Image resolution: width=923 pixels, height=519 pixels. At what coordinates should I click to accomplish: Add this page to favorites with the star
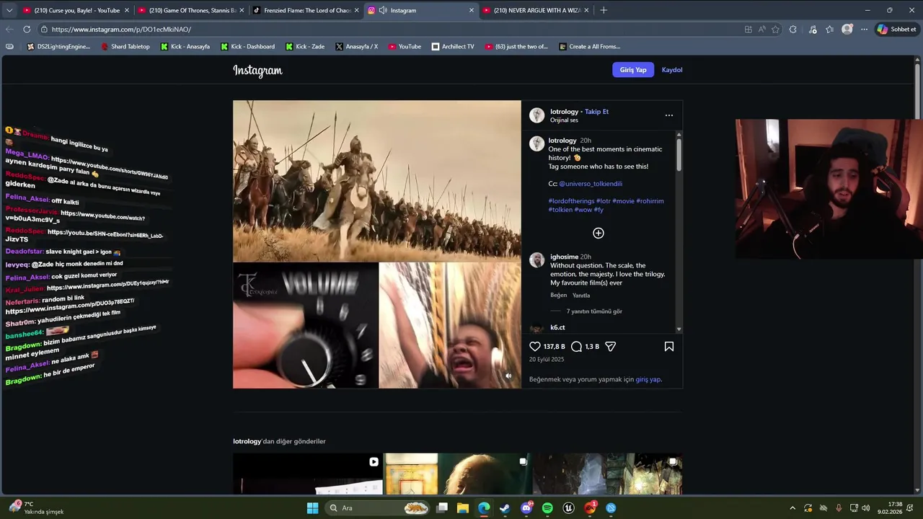776,30
